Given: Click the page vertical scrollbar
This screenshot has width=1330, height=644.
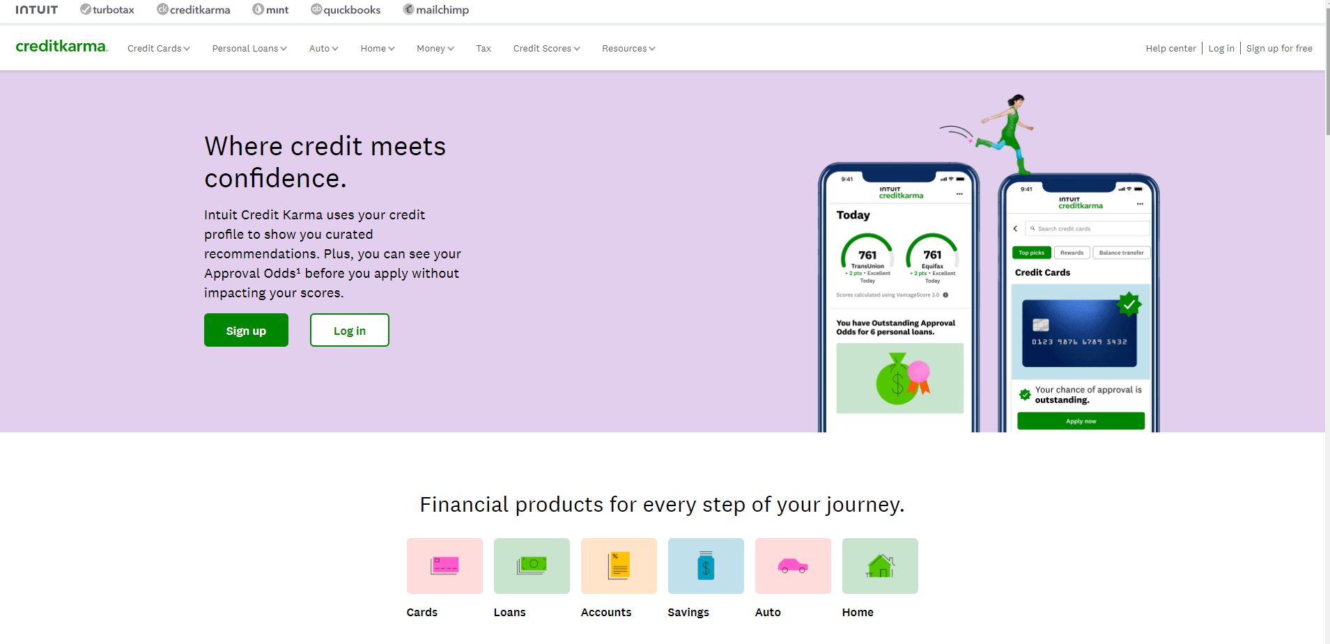Looking at the screenshot, I should click(1327, 70).
